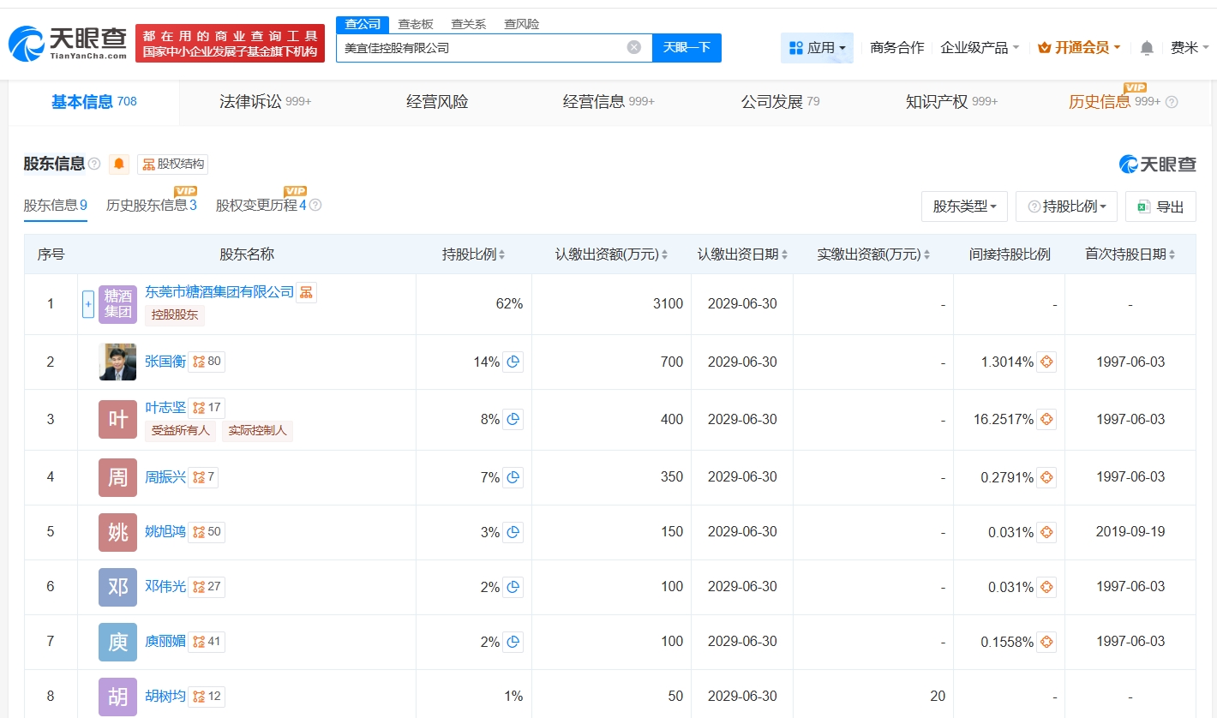
Task: Open the 股东类型 filter dropdown
Action: pyautogui.click(x=964, y=206)
